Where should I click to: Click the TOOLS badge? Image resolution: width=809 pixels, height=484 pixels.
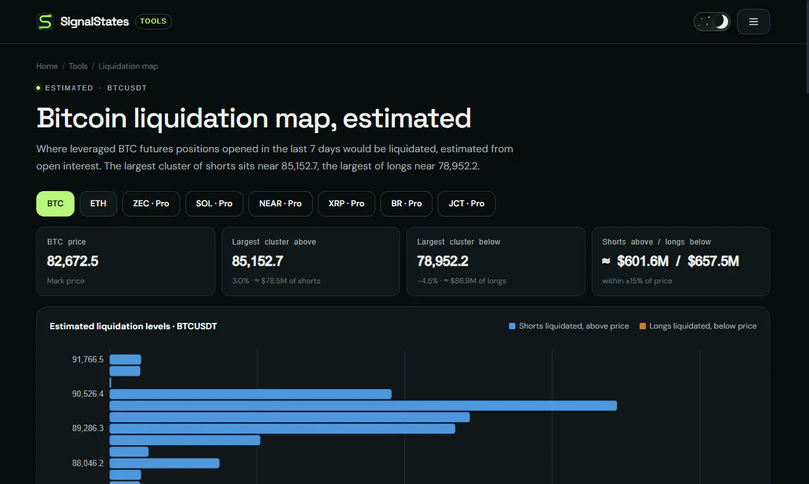click(x=153, y=22)
